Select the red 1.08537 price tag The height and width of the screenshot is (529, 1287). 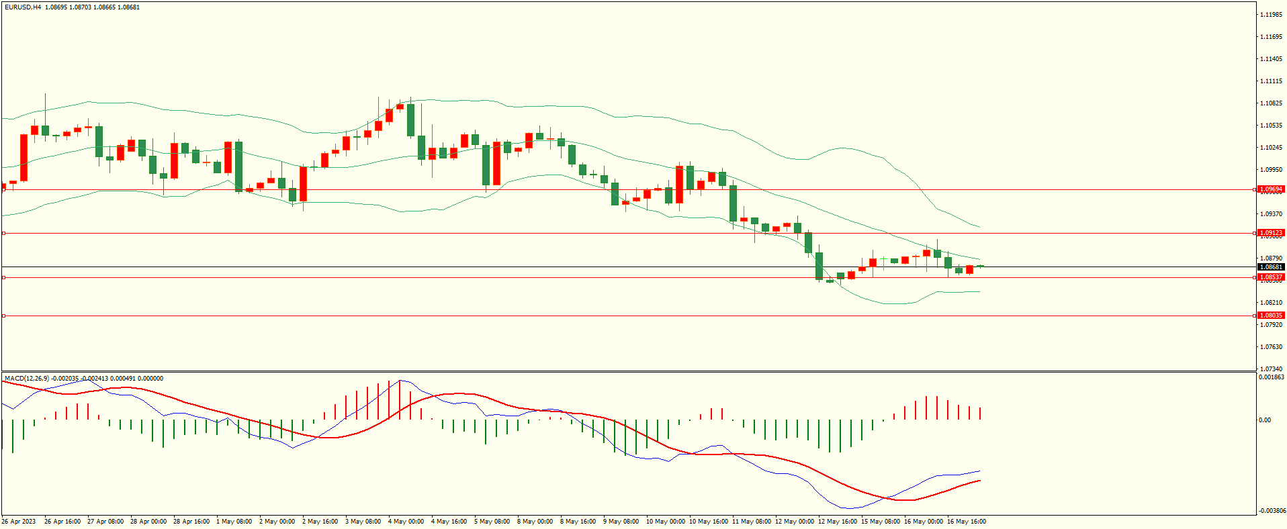pos(1270,277)
